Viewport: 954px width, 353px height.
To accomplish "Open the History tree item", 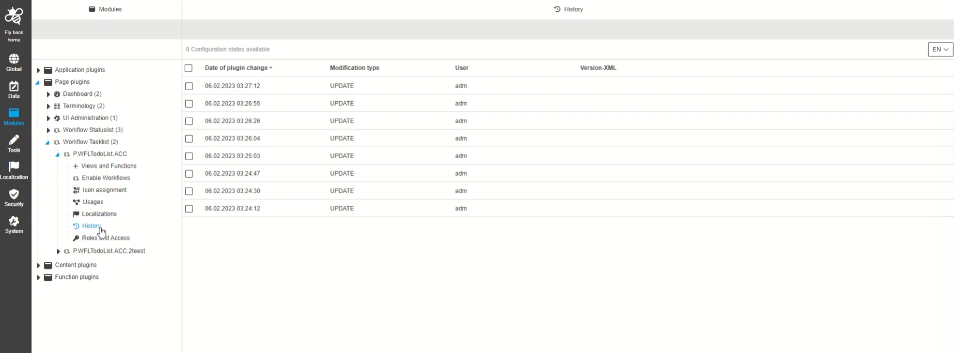I will point(91,226).
